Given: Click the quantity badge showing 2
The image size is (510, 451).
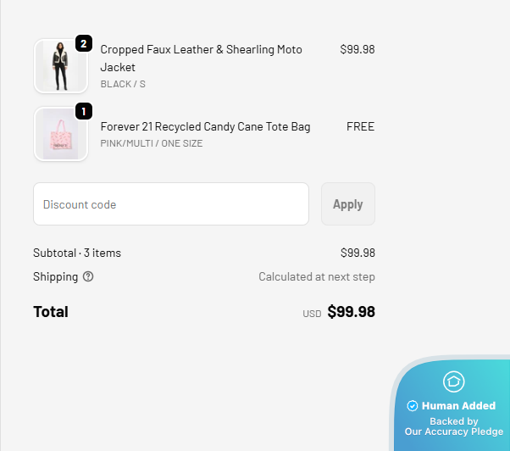Looking at the screenshot, I should tap(83, 43).
